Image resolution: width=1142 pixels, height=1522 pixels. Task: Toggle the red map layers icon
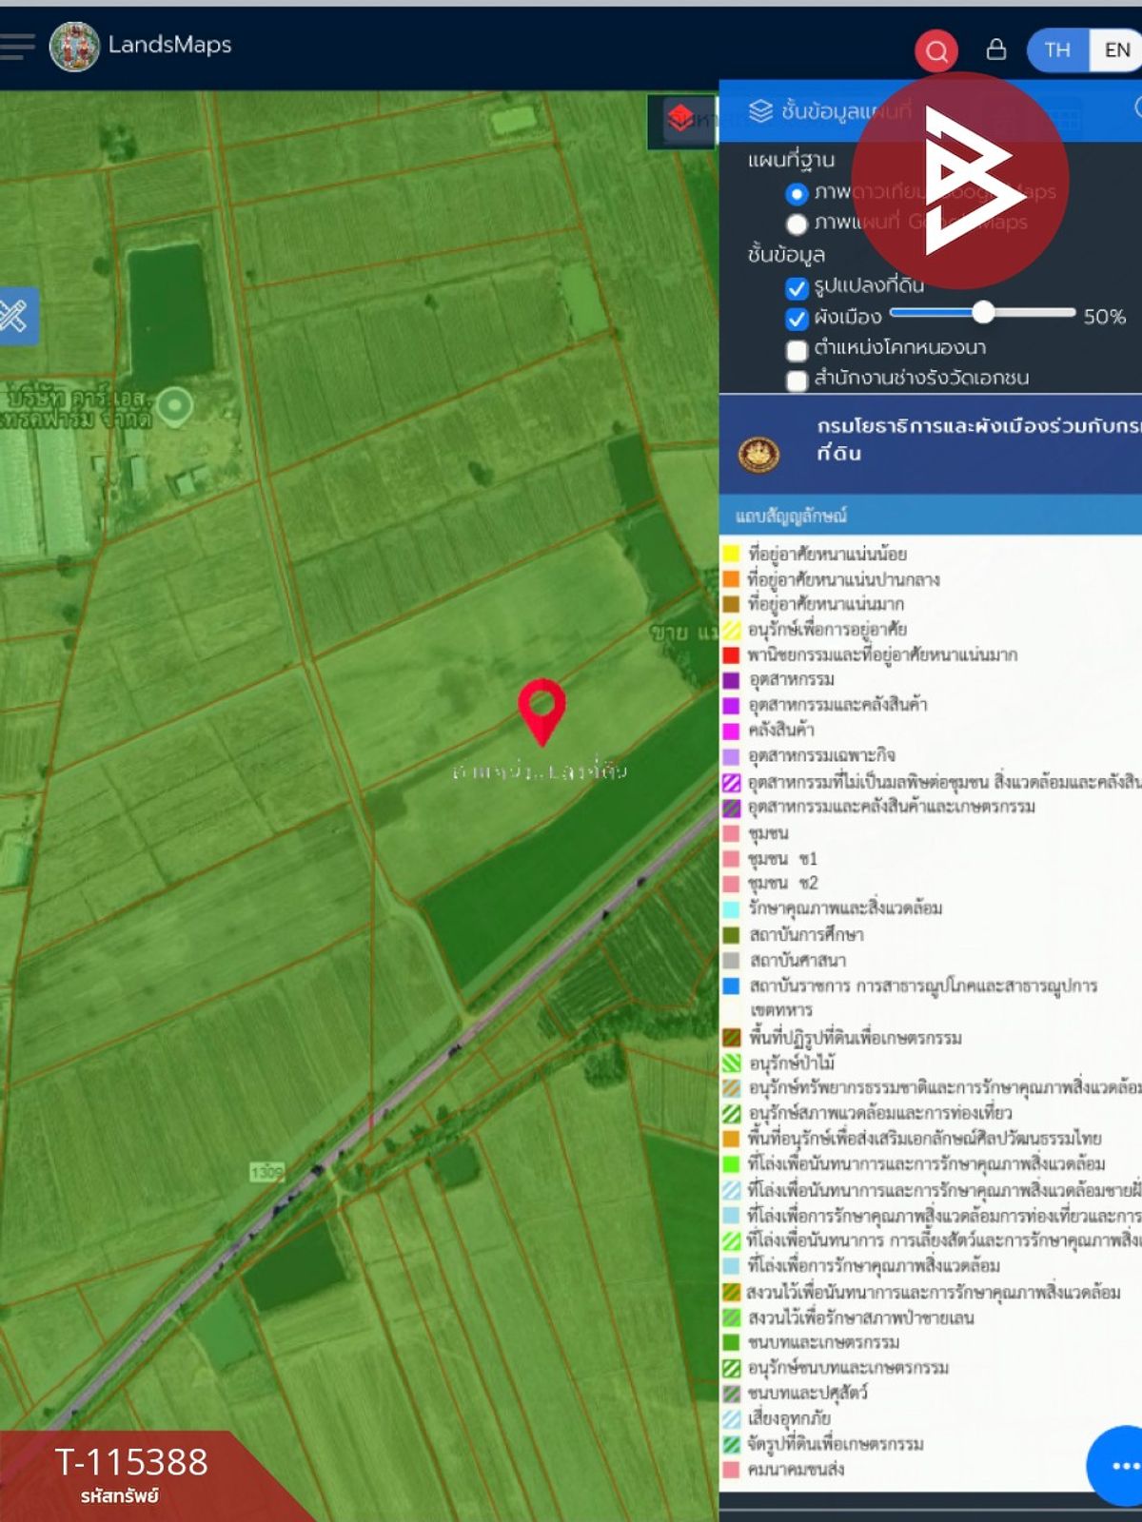pyautogui.click(x=681, y=120)
